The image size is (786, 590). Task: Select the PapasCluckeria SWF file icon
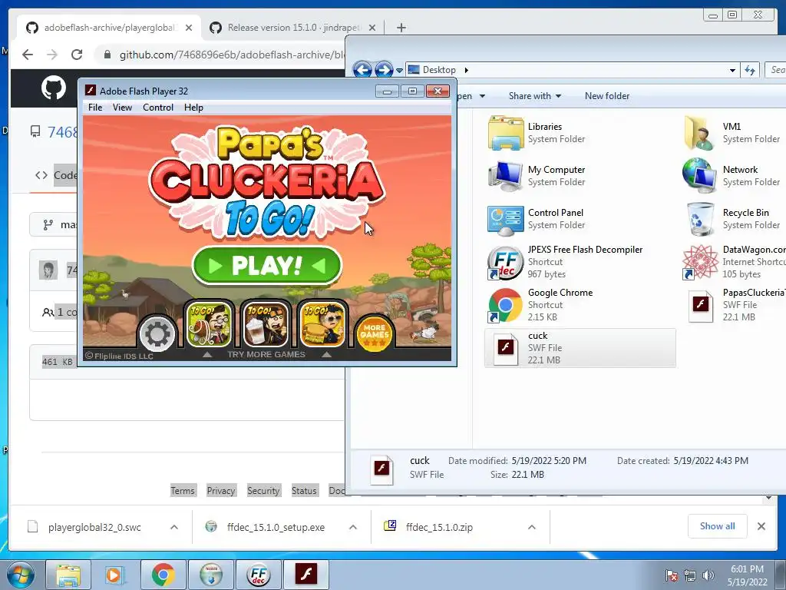tap(700, 306)
